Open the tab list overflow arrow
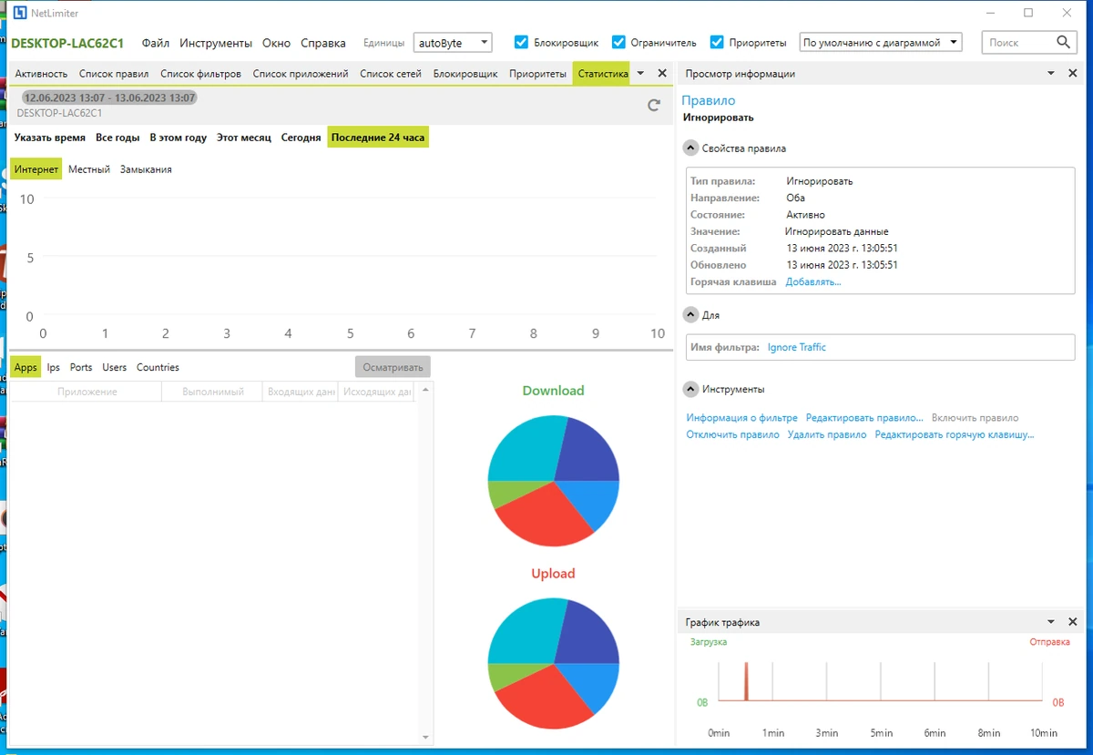 point(640,74)
